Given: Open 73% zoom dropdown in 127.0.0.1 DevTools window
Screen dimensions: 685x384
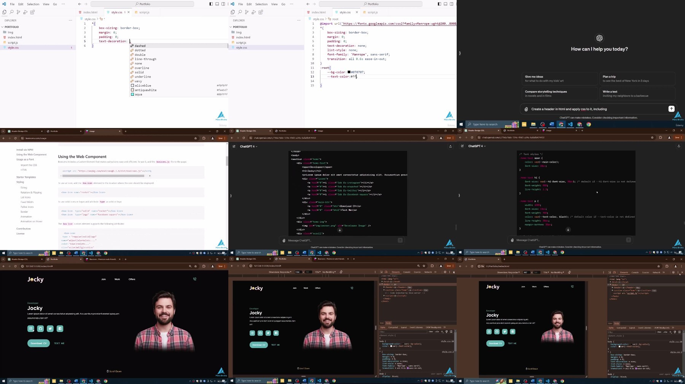Looking at the screenshot, I should point(317,272).
